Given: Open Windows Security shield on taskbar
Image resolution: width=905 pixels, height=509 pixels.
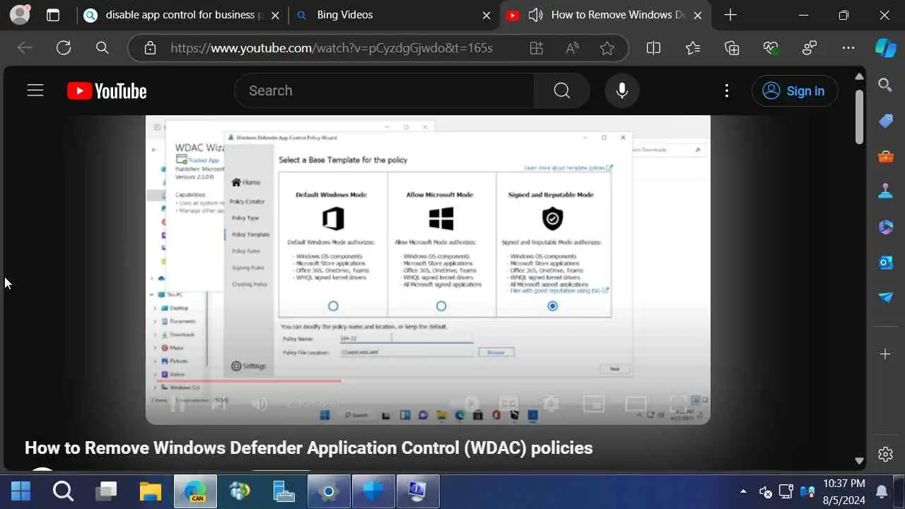Looking at the screenshot, I should click(x=373, y=491).
